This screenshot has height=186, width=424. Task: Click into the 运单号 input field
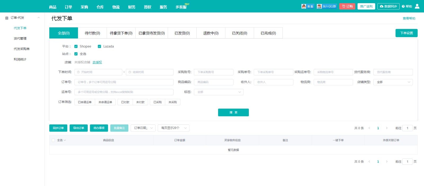click(x=124, y=92)
